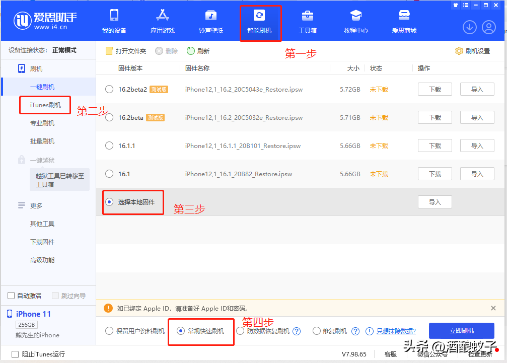507x363 pixels.
Task: Toggle 跳过向导 checkbox
Action: 55,296
